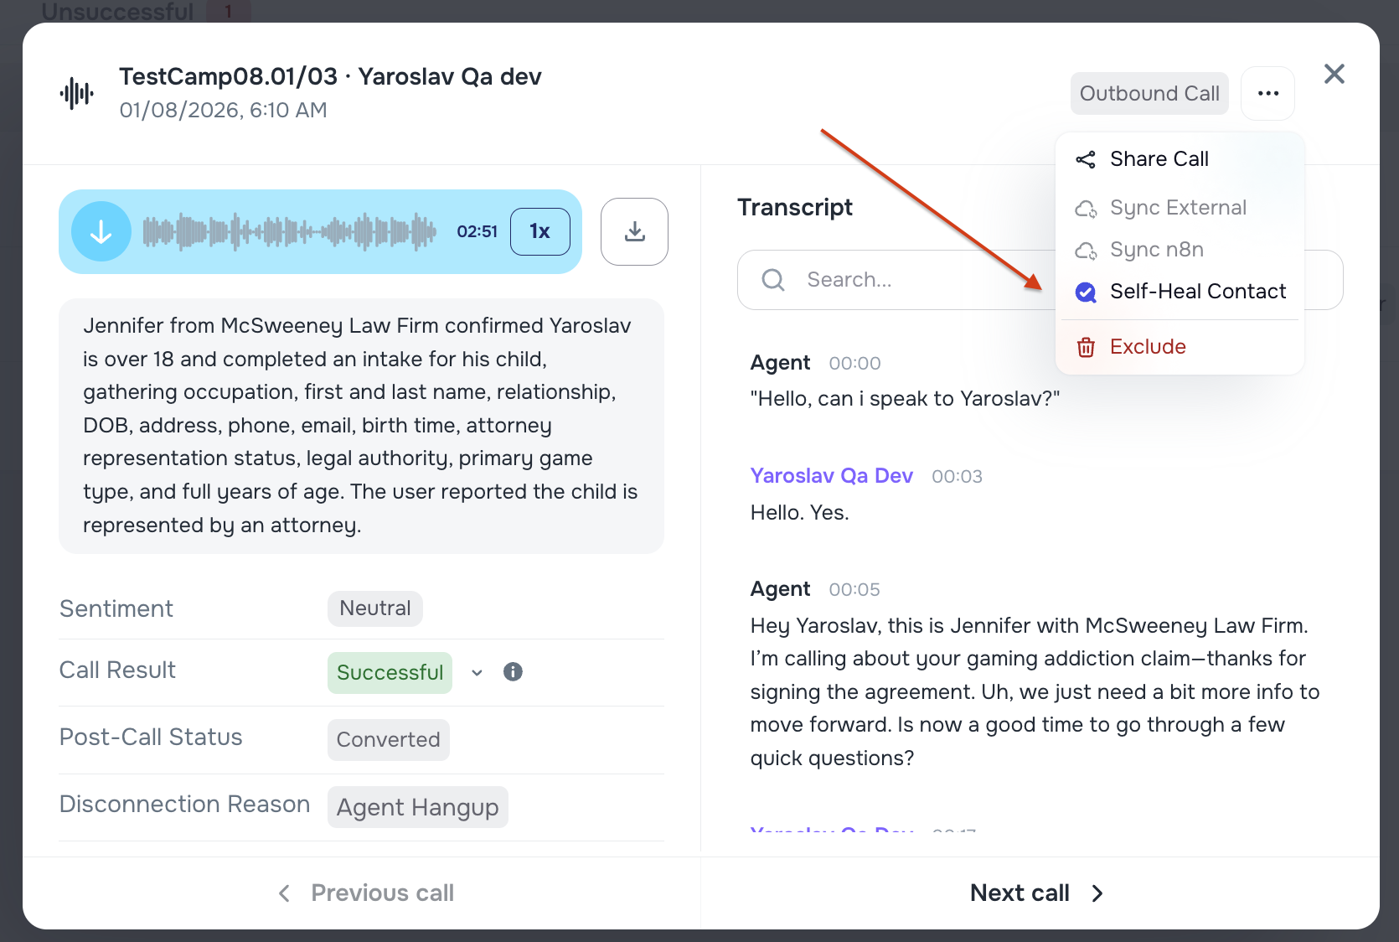Expand the Call Result dropdown
Viewport: 1399px width, 942px height.
(x=476, y=673)
